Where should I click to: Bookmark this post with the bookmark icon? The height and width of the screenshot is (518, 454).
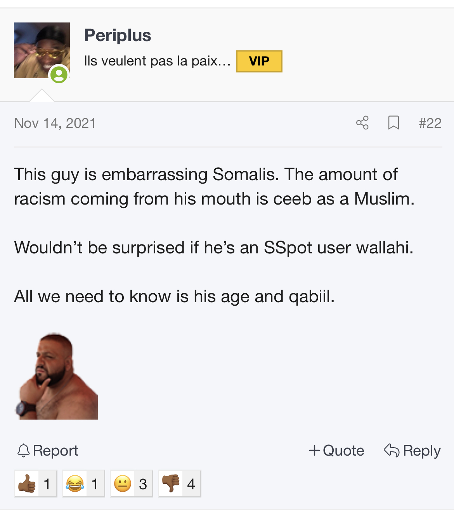click(393, 123)
